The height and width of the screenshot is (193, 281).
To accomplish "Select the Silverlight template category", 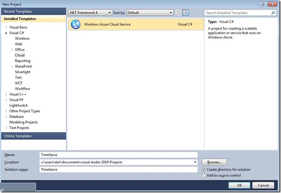I will 23,72.
